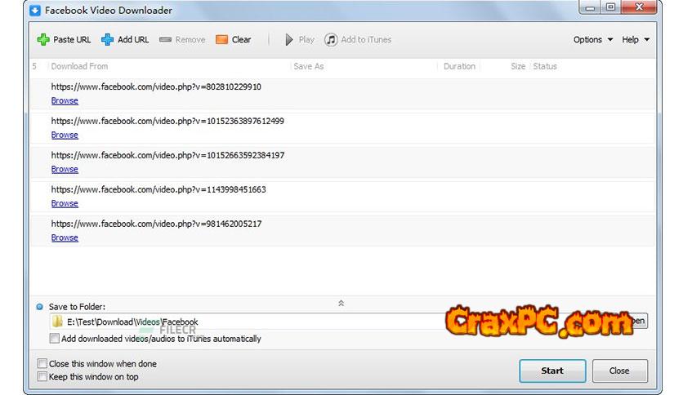The width and height of the screenshot is (683, 395).
Task: Click Browse under video 802810229910
Action: click(x=65, y=101)
